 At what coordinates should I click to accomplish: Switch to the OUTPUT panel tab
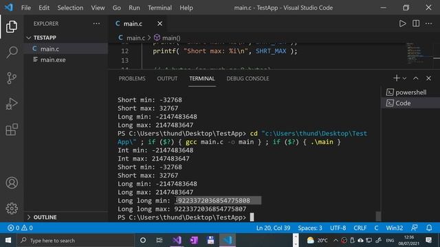[167, 78]
